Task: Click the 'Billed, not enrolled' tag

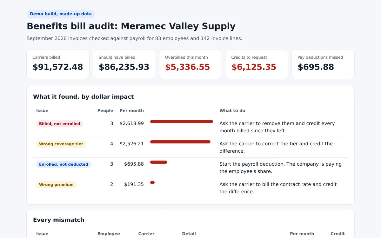Action: (59, 124)
